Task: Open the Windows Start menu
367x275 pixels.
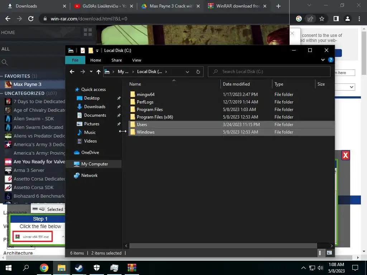Action: (9, 268)
